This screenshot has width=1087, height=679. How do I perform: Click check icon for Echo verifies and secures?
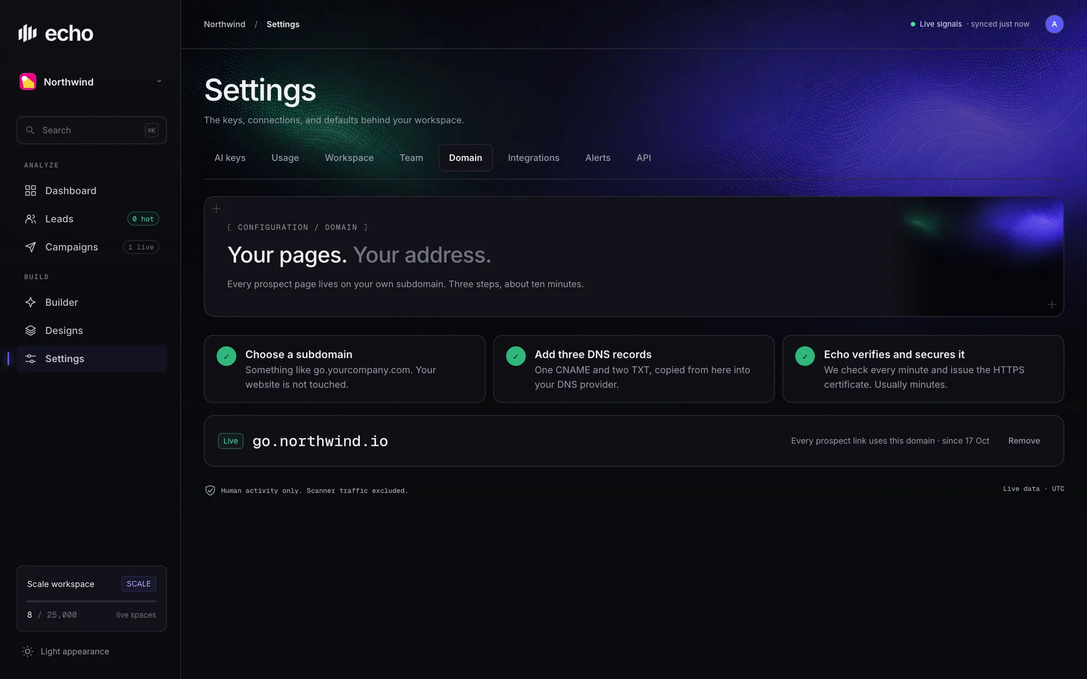[x=805, y=356]
